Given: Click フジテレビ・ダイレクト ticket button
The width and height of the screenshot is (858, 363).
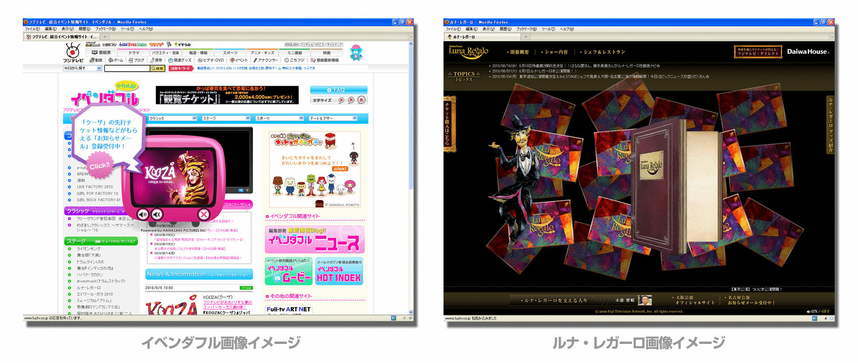Looking at the screenshot, I should pos(758,51).
